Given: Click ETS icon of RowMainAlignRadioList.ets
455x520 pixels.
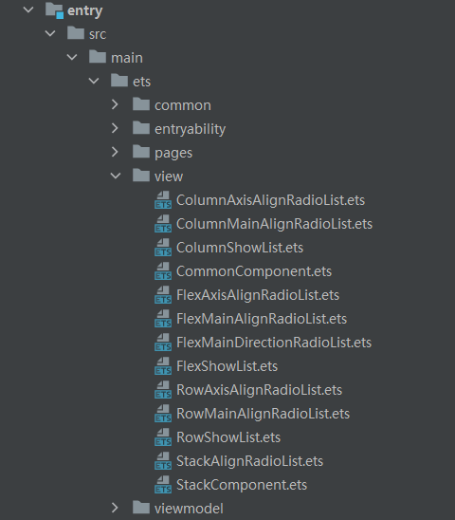Looking at the screenshot, I should (163, 413).
